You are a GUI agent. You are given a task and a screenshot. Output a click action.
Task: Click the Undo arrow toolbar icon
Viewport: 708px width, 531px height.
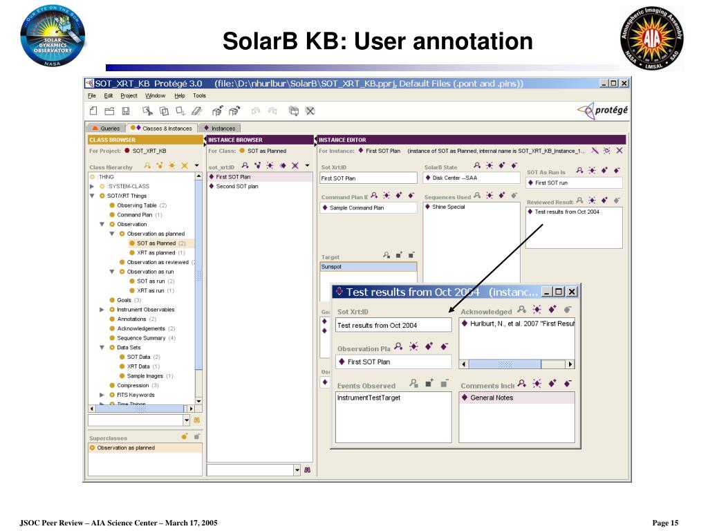pyautogui.click(x=256, y=111)
